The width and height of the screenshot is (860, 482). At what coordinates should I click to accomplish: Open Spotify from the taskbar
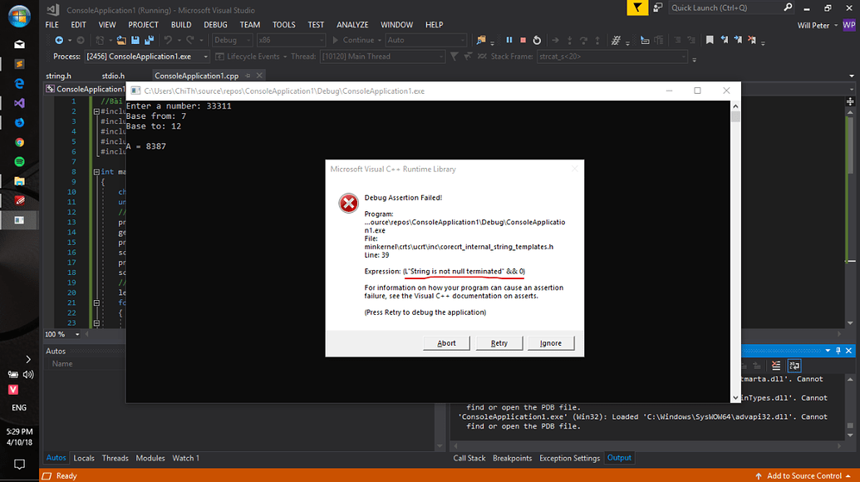pyautogui.click(x=19, y=162)
